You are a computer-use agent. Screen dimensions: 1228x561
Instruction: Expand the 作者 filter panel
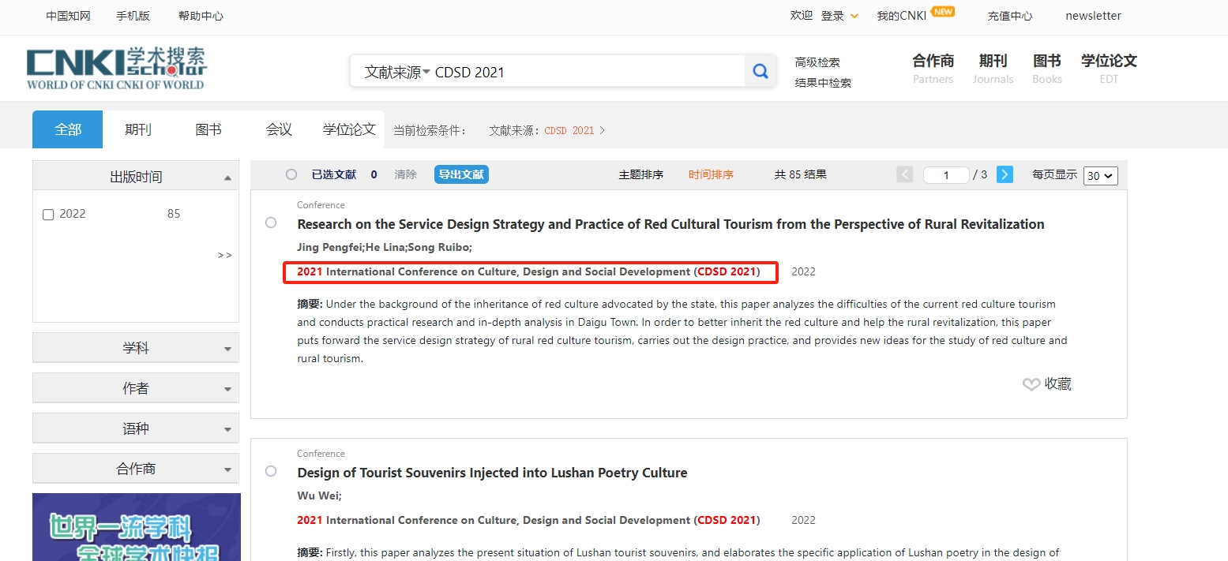click(x=136, y=388)
